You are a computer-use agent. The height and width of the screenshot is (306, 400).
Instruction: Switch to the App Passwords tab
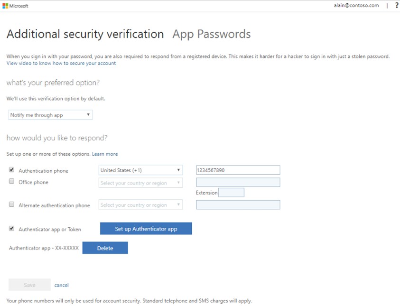(x=212, y=34)
